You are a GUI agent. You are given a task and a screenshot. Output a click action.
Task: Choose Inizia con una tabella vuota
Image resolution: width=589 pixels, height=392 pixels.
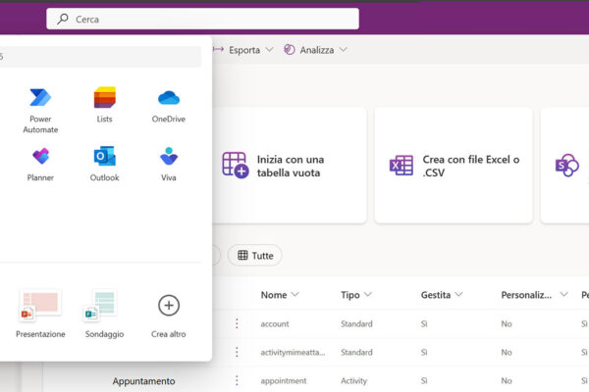pos(289,166)
